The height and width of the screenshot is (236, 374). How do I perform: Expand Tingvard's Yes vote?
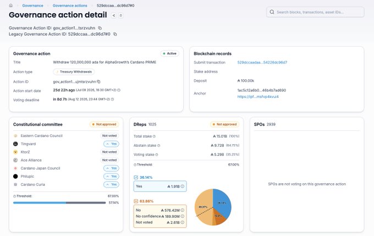(111, 144)
